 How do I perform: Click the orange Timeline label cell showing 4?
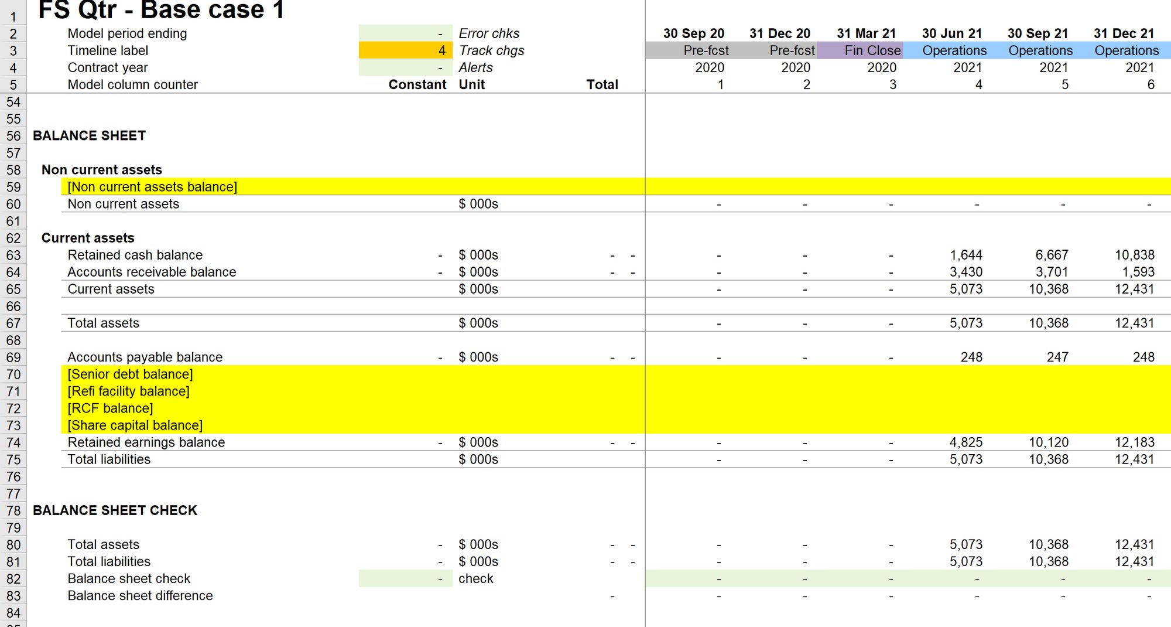point(405,50)
